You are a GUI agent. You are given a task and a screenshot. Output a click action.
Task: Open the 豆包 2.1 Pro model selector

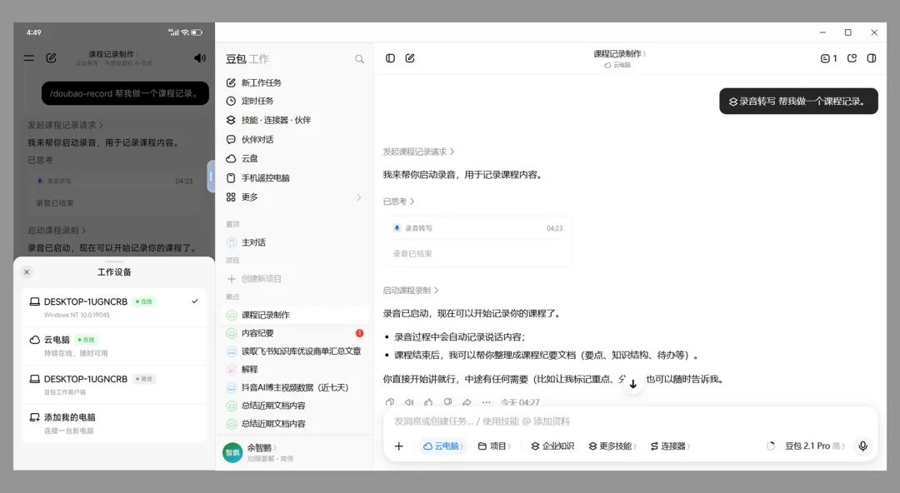point(815,446)
